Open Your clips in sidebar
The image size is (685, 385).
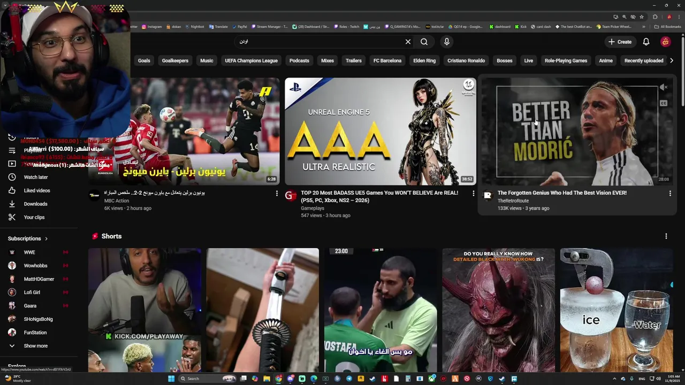[x=34, y=217]
